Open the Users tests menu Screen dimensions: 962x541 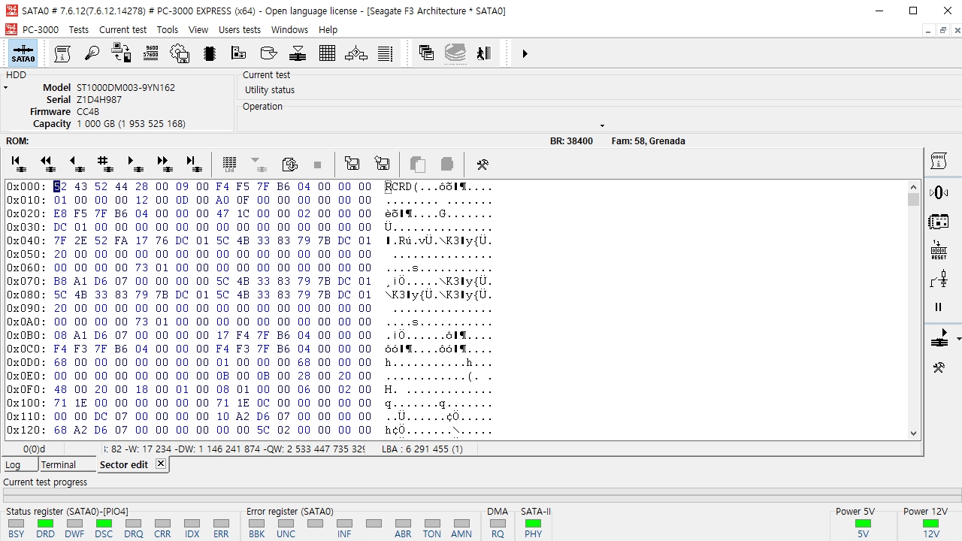point(240,29)
